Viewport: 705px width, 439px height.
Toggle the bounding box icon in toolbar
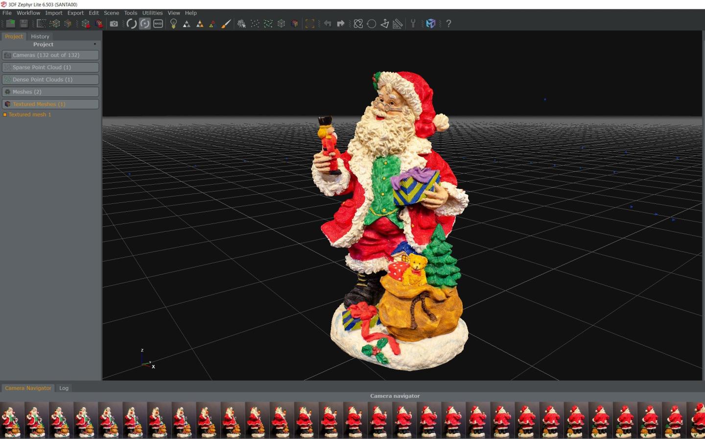pyautogui.click(x=310, y=24)
